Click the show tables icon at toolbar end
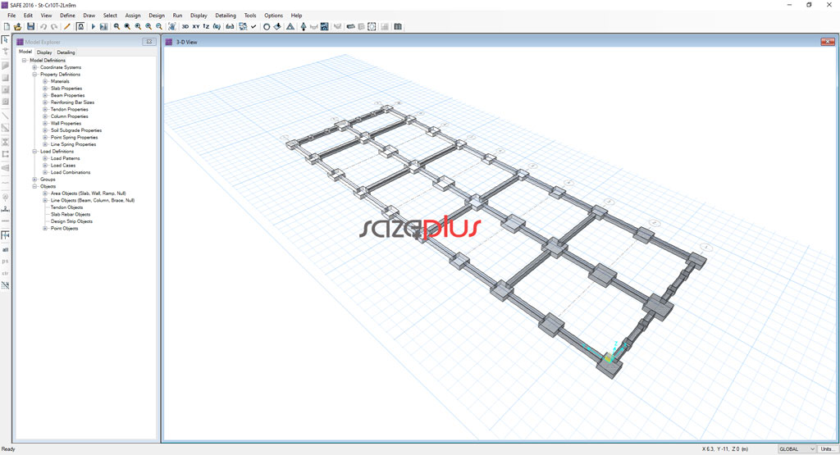 (398, 26)
